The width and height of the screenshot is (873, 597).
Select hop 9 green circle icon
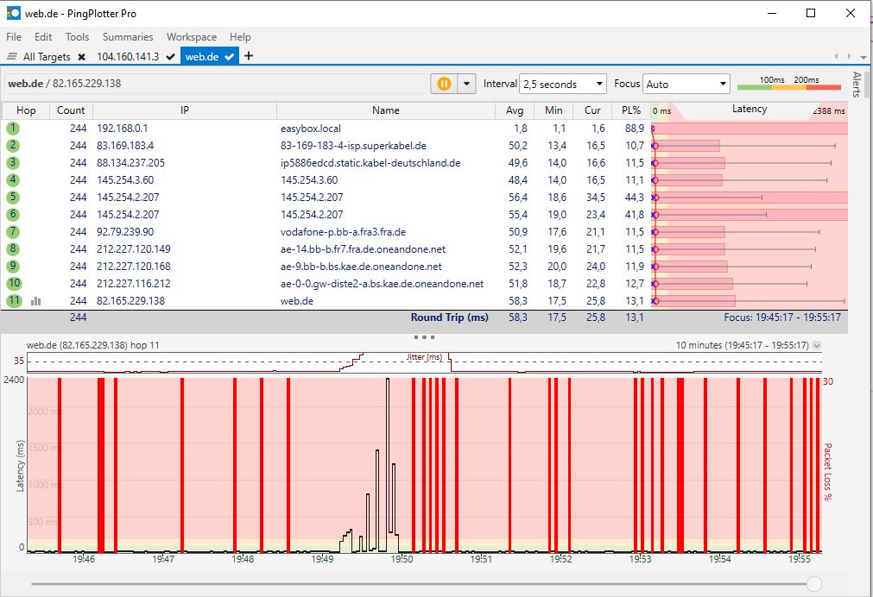click(x=13, y=267)
